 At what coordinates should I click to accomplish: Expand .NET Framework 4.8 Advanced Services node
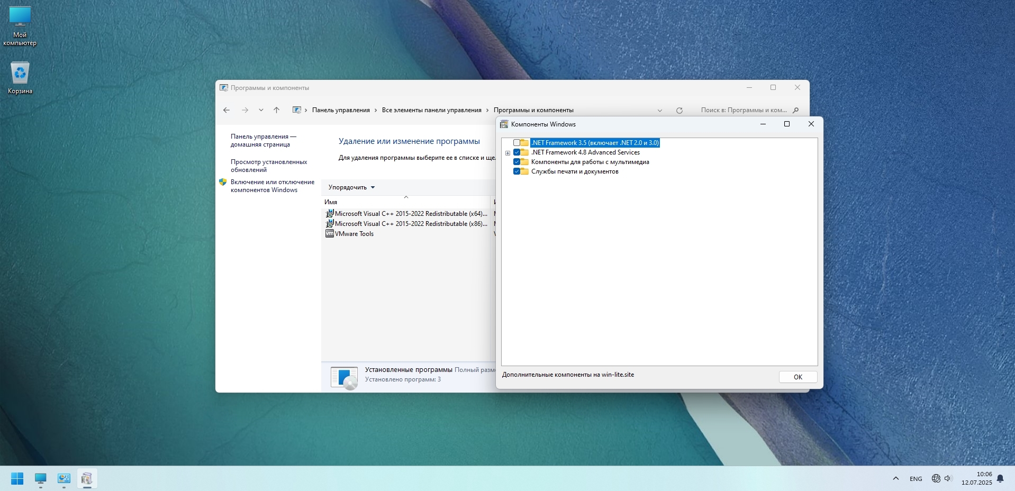(x=507, y=153)
